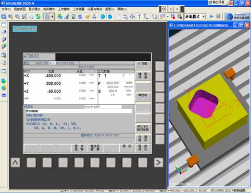The height and width of the screenshot is (193, 251).
Task: Click the green refresh arrows icon
Action: tap(38, 17)
